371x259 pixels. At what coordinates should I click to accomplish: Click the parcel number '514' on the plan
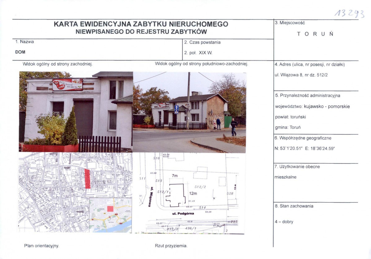pyautogui.click(x=202, y=207)
